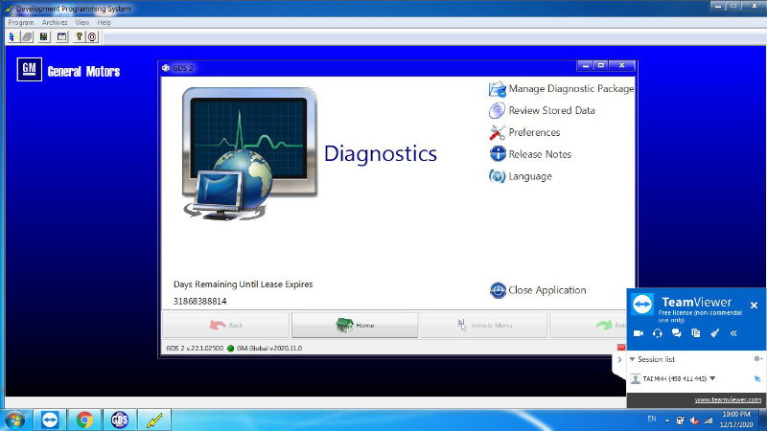The image size is (767, 431).
Task: Open the Archives menu
Action: pos(55,22)
